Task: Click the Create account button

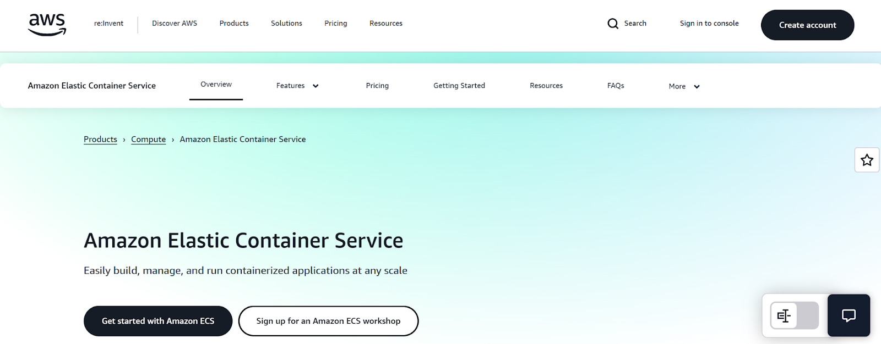Action: click(807, 25)
